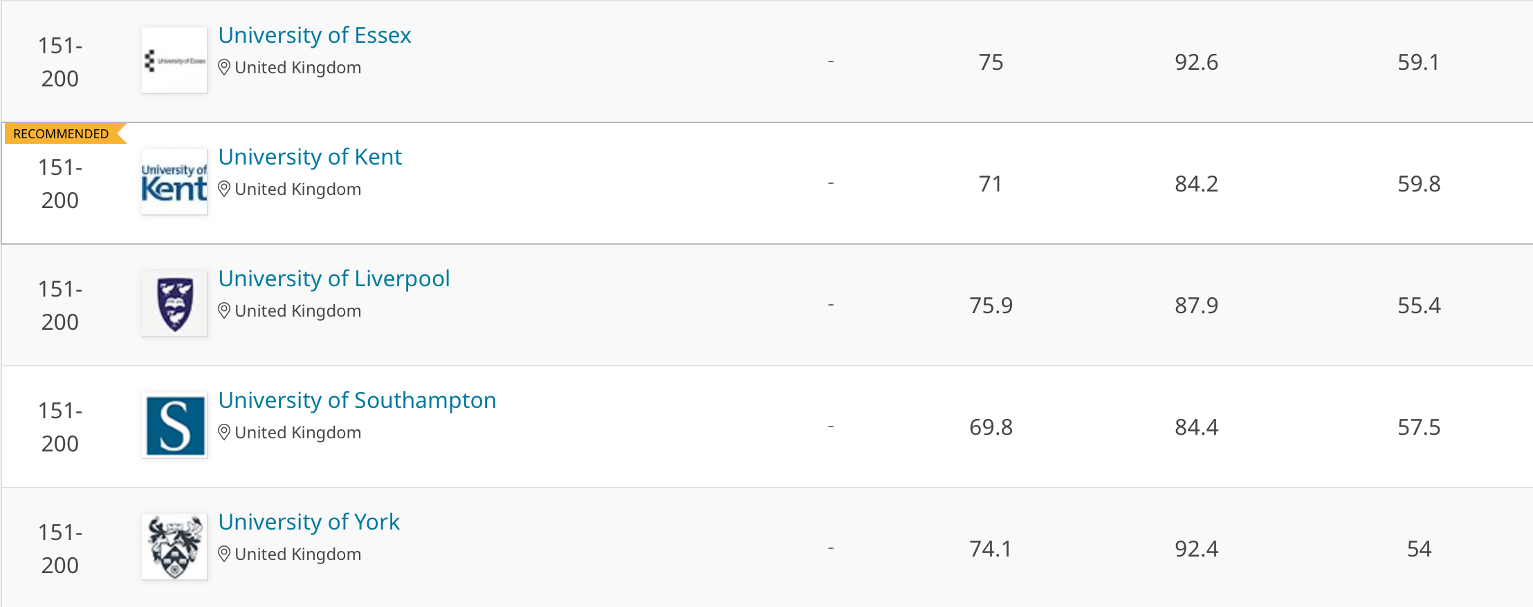The height and width of the screenshot is (607, 1533).
Task: Click the University of York crest logo
Action: (174, 548)
